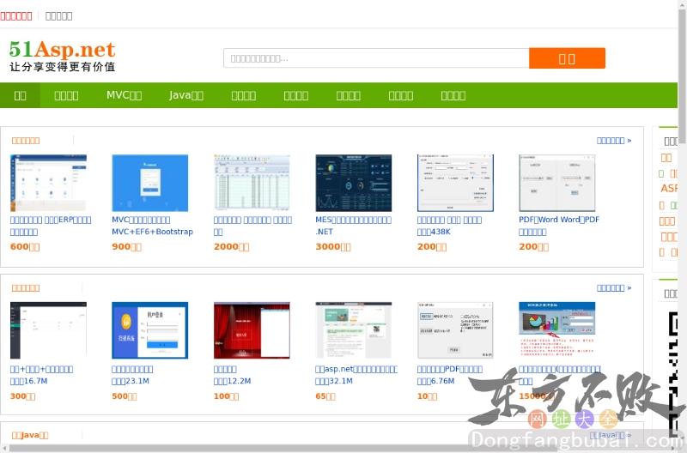Open the dark MES dashboard thumbnail
Screen dimensions: 687x453
[353, 183]
